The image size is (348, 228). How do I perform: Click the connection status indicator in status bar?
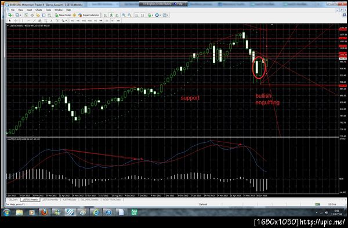tap(318, 204)
